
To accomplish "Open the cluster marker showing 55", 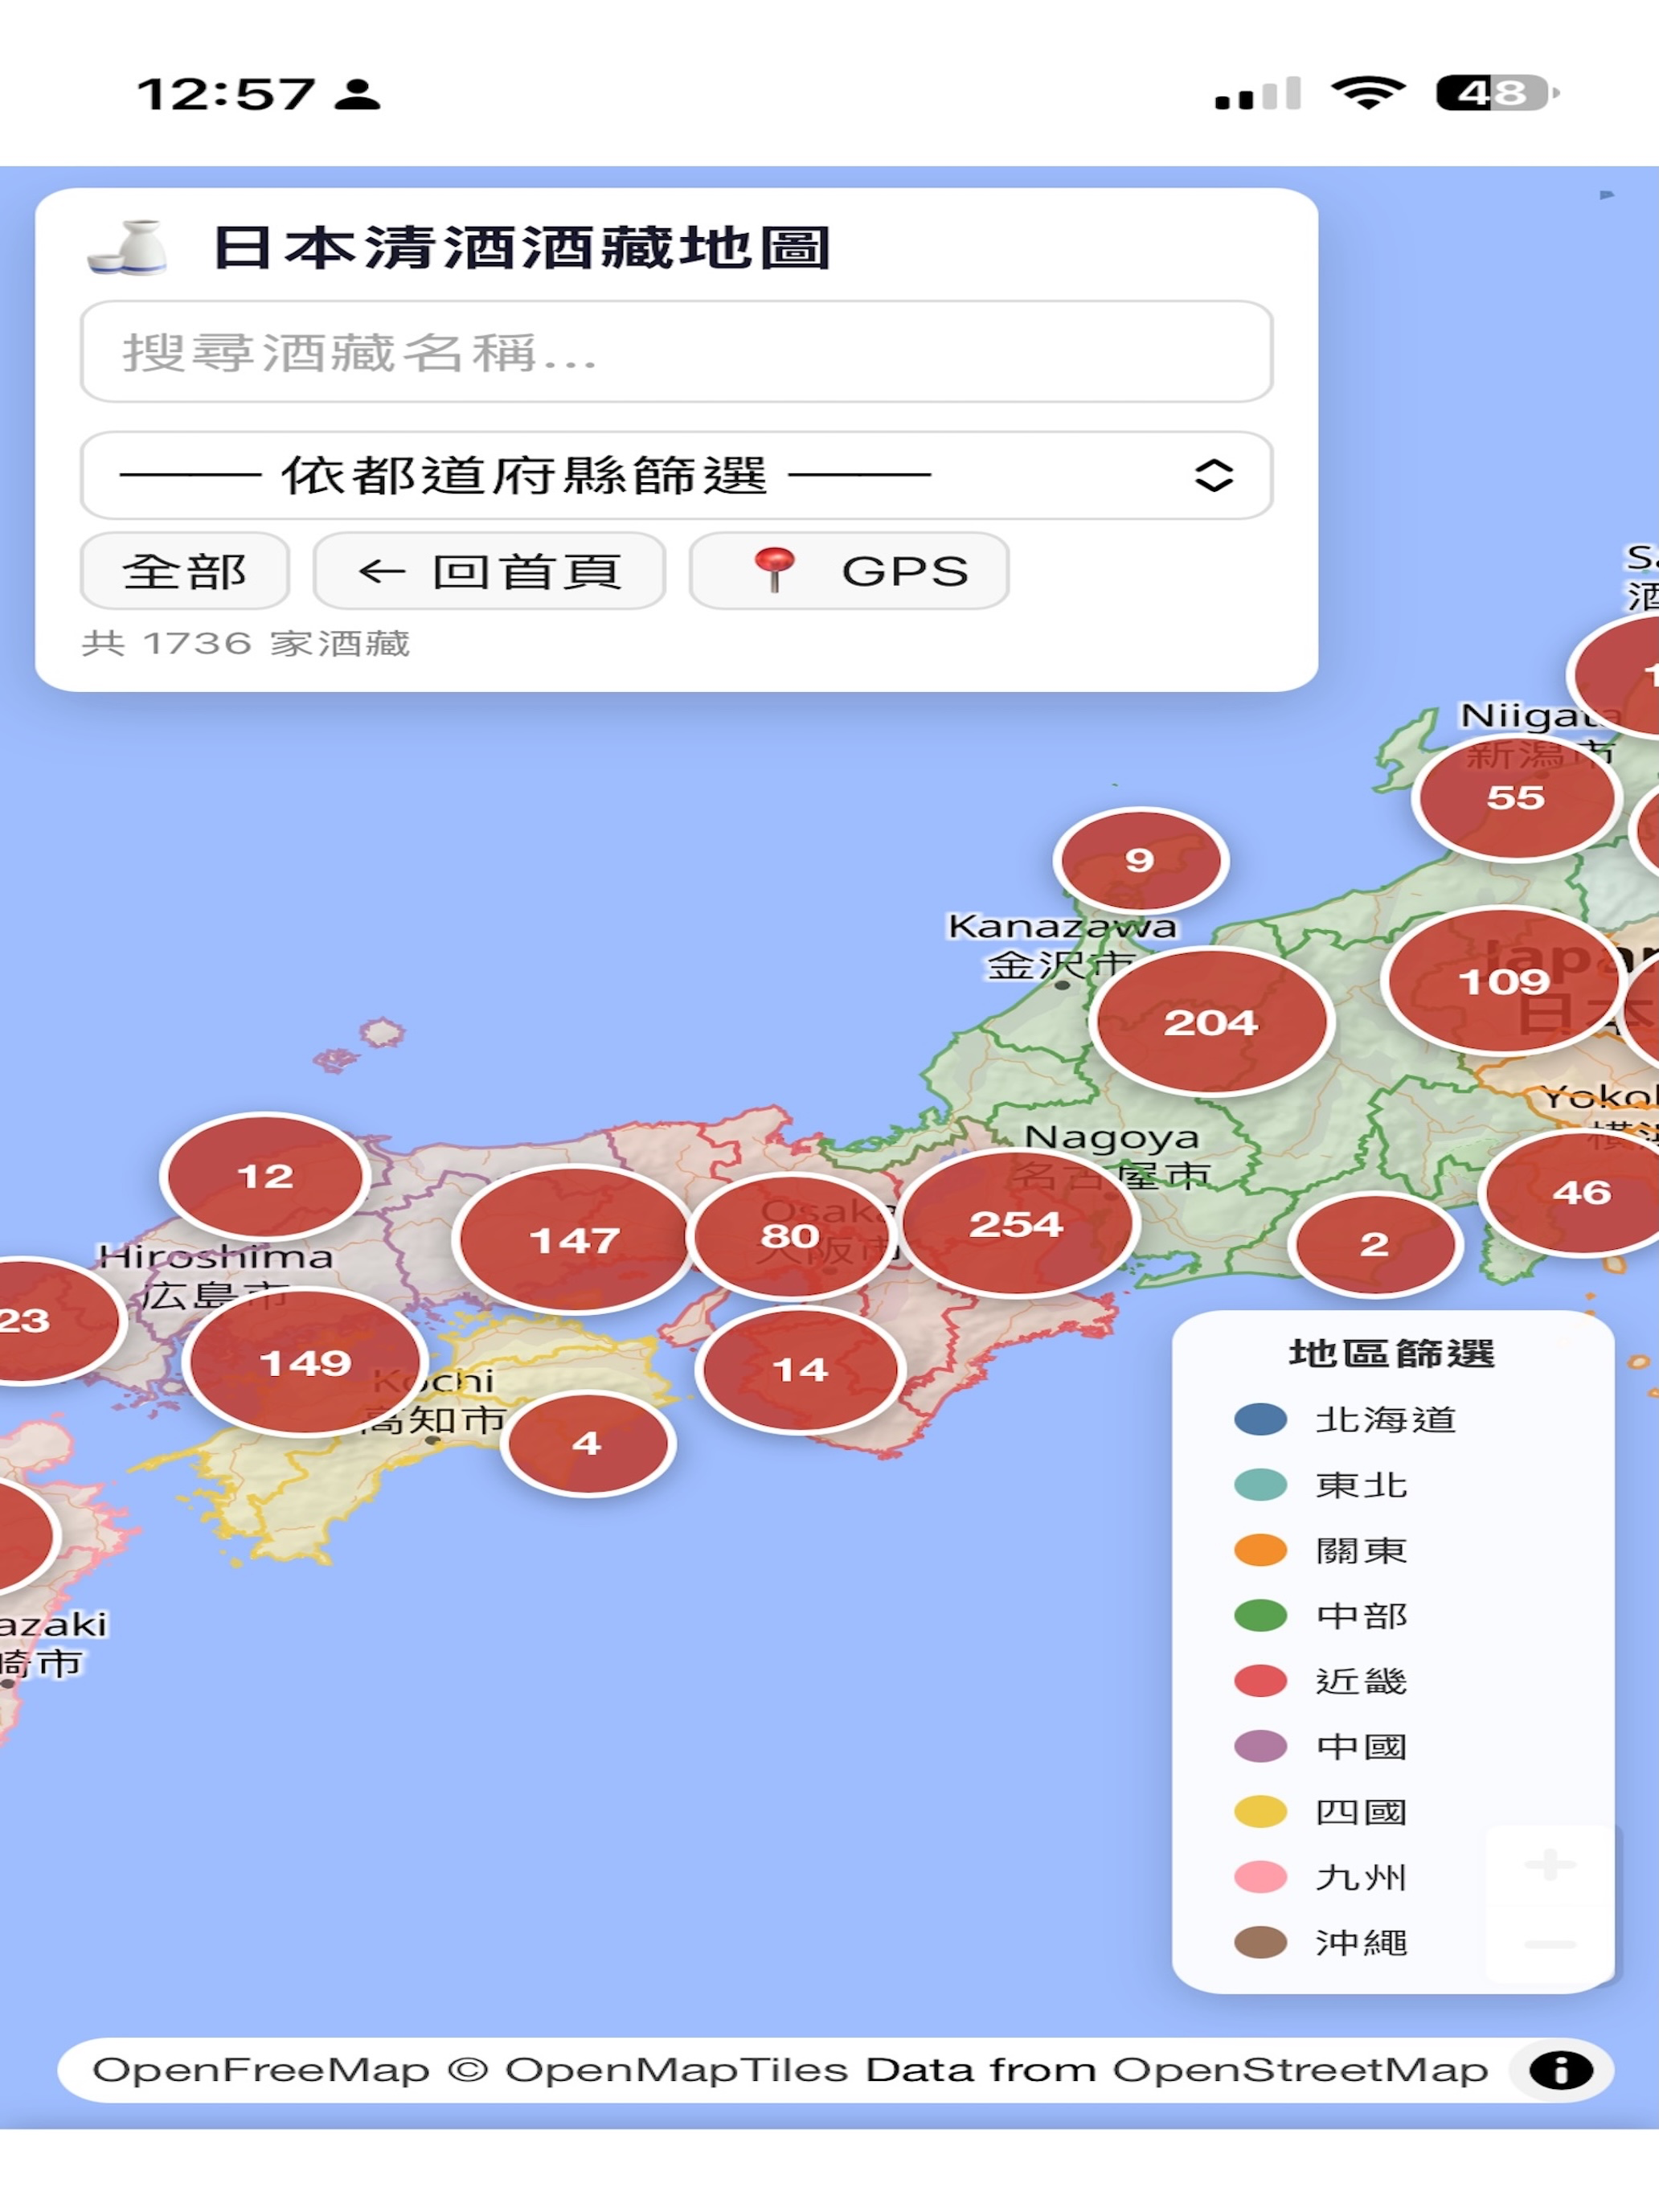I will (1516, 797).
